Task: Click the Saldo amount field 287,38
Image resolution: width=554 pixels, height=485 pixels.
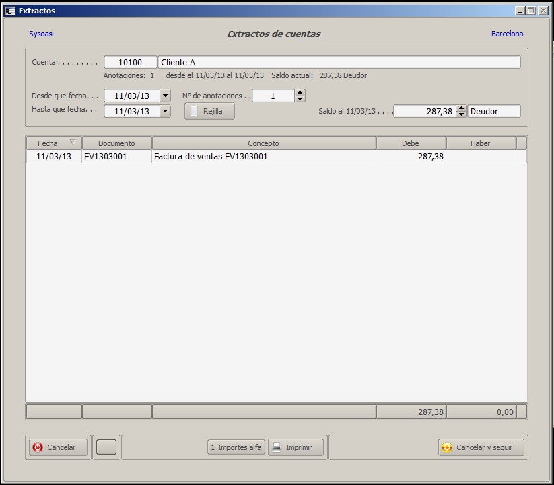Action: pos(425,111)
